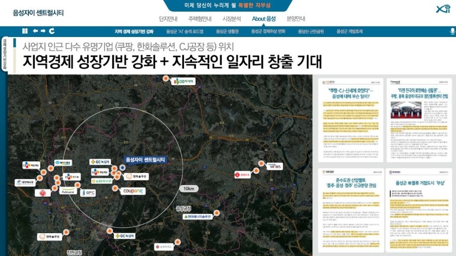Click the microphone icon in the blue bar

click(x=452, y=31)
